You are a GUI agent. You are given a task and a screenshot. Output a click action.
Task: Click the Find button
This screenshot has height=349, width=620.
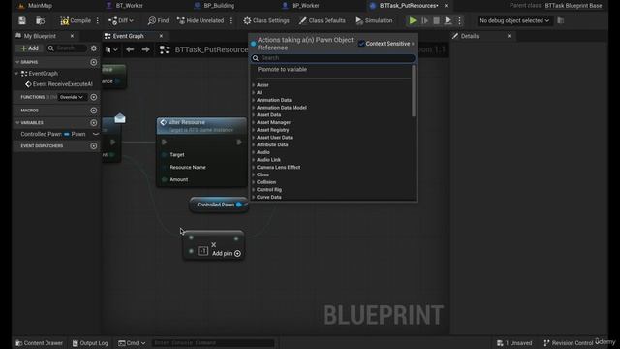pos(158,20)
